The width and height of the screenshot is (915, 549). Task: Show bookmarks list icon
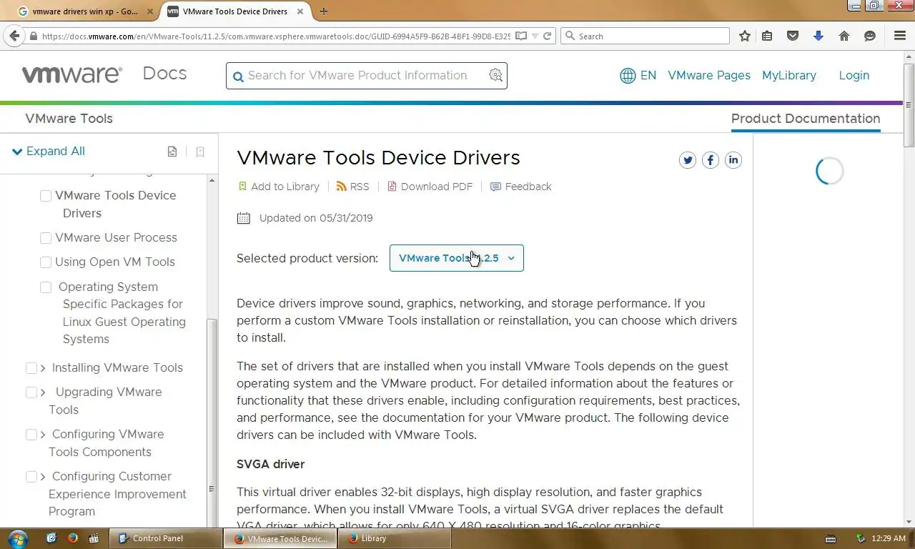(767, 36)
